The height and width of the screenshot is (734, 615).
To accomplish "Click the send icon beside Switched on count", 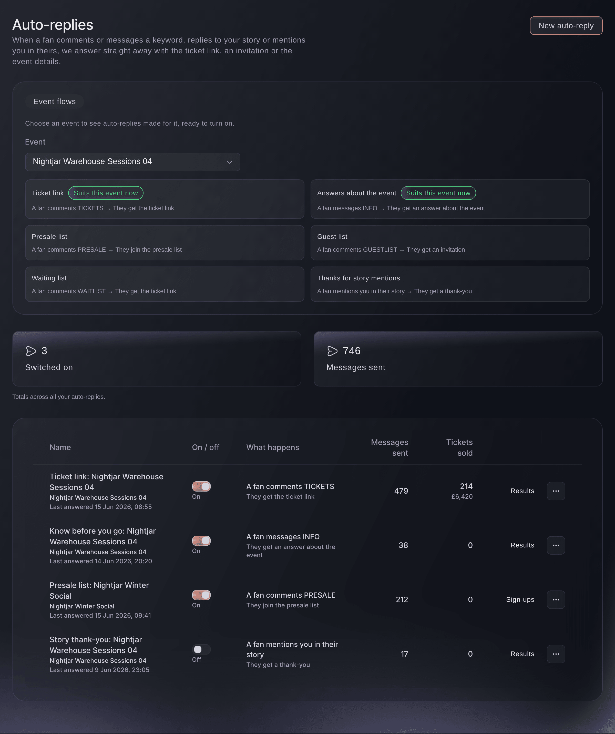I will (31, 351).
